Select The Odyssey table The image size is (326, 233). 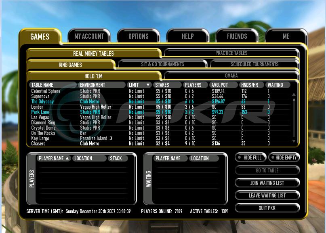(x=160, y=102)
